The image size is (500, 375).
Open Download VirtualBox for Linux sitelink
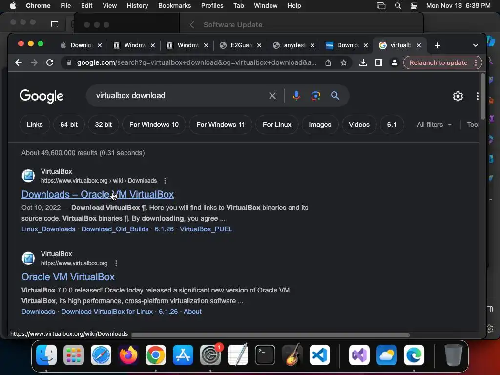coord(107,312)
